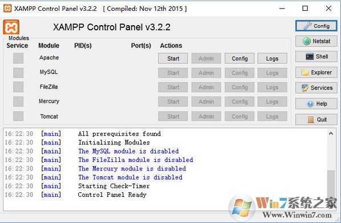341x223 pixels.
Task: Click log line 'The Mercury module is disabled'
Action: [x=132, y=169]
